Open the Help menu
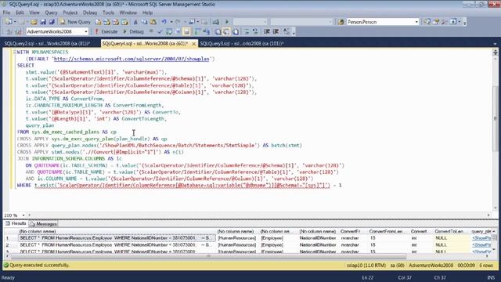Screen dimensions: 501x282 point(147,13)
